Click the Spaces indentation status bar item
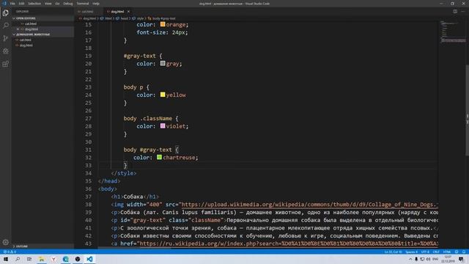The image size is (469, 264). click(412, 252)
